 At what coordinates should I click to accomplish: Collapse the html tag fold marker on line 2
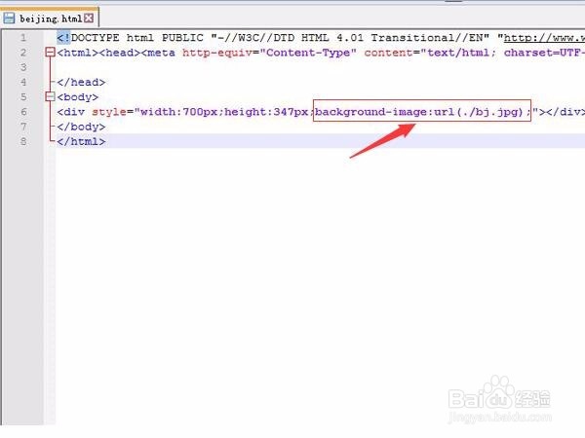click(50, 53)
